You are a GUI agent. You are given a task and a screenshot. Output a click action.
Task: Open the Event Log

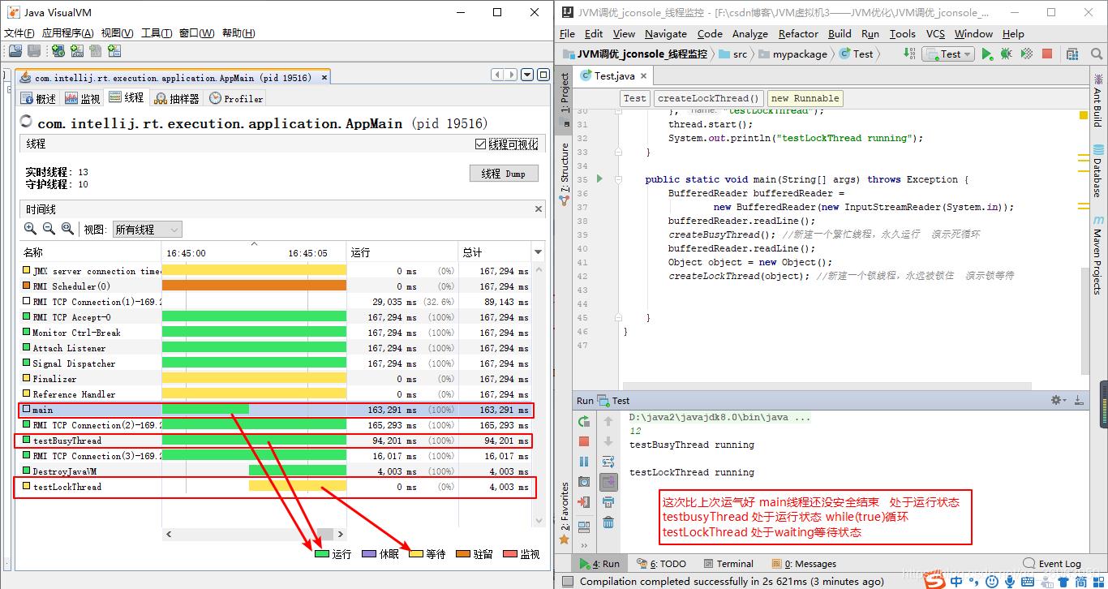click(1053, 564)
